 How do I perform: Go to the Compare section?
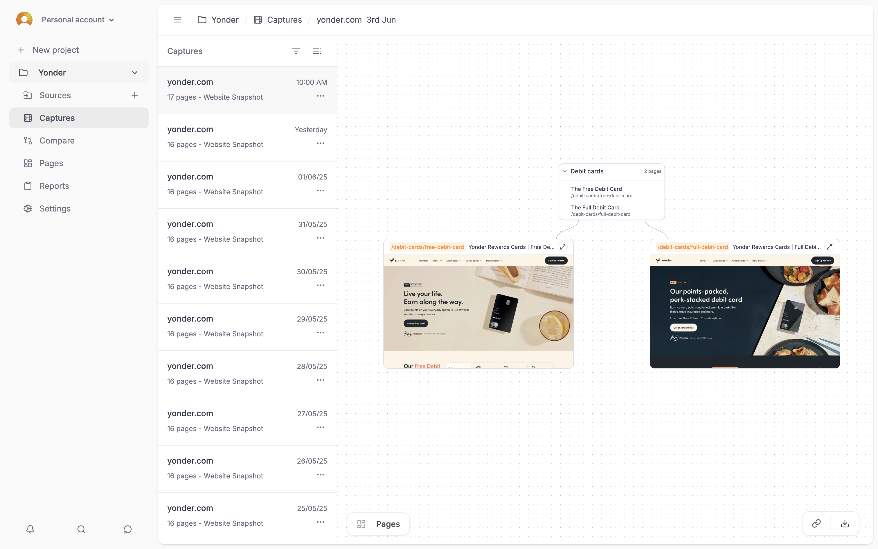pos(57,141)
